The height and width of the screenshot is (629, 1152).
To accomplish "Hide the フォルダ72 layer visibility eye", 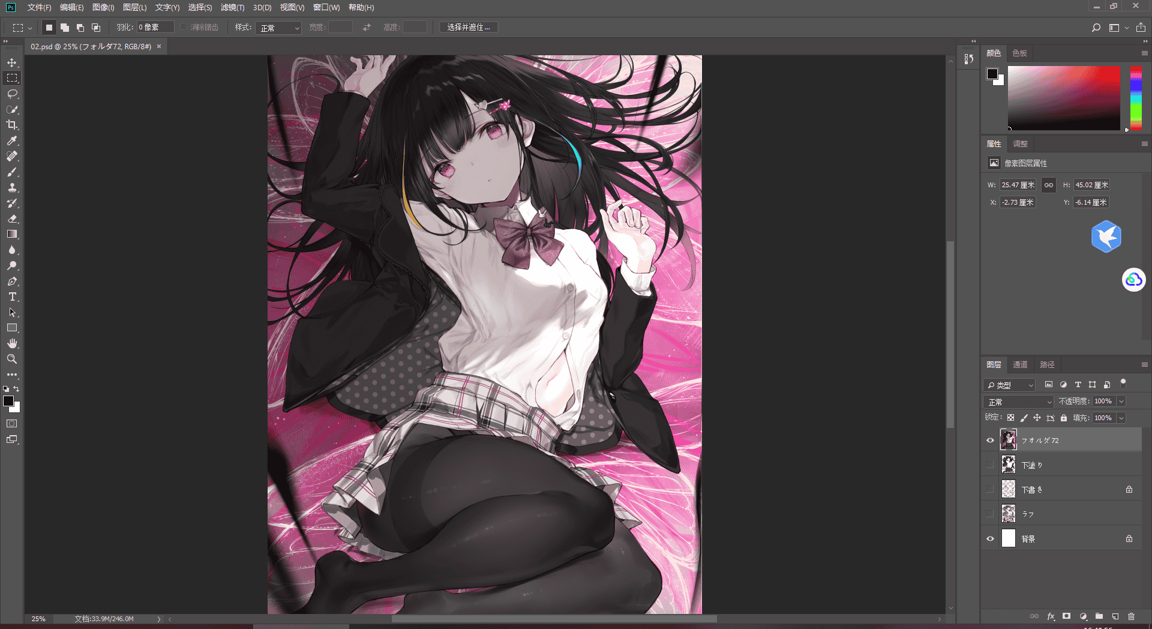I will tap(990, 440).
